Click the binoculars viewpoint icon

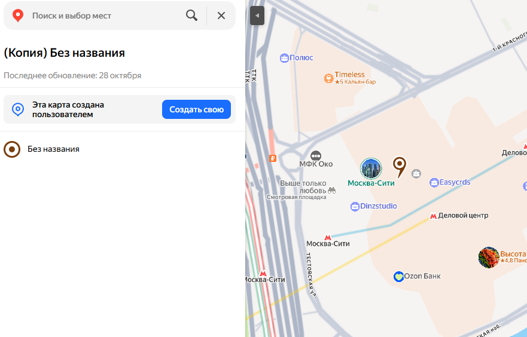pyautogui.click(x=332, y=191)
